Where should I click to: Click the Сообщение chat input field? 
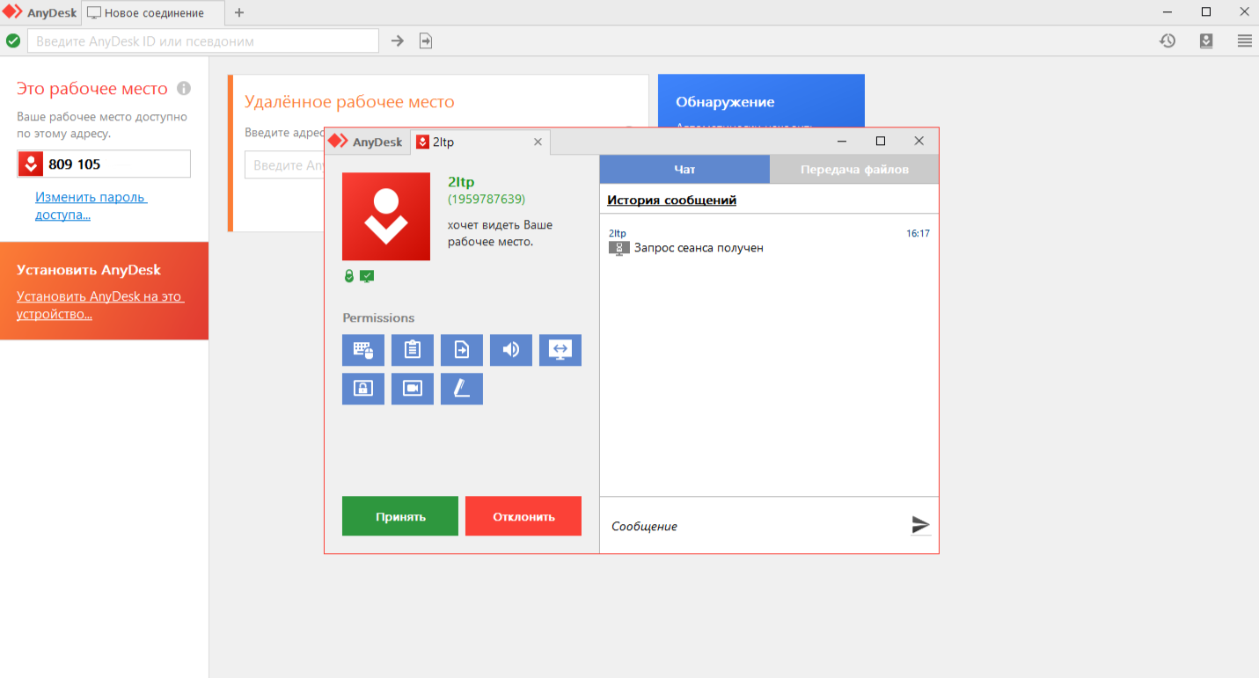[757, 526]
